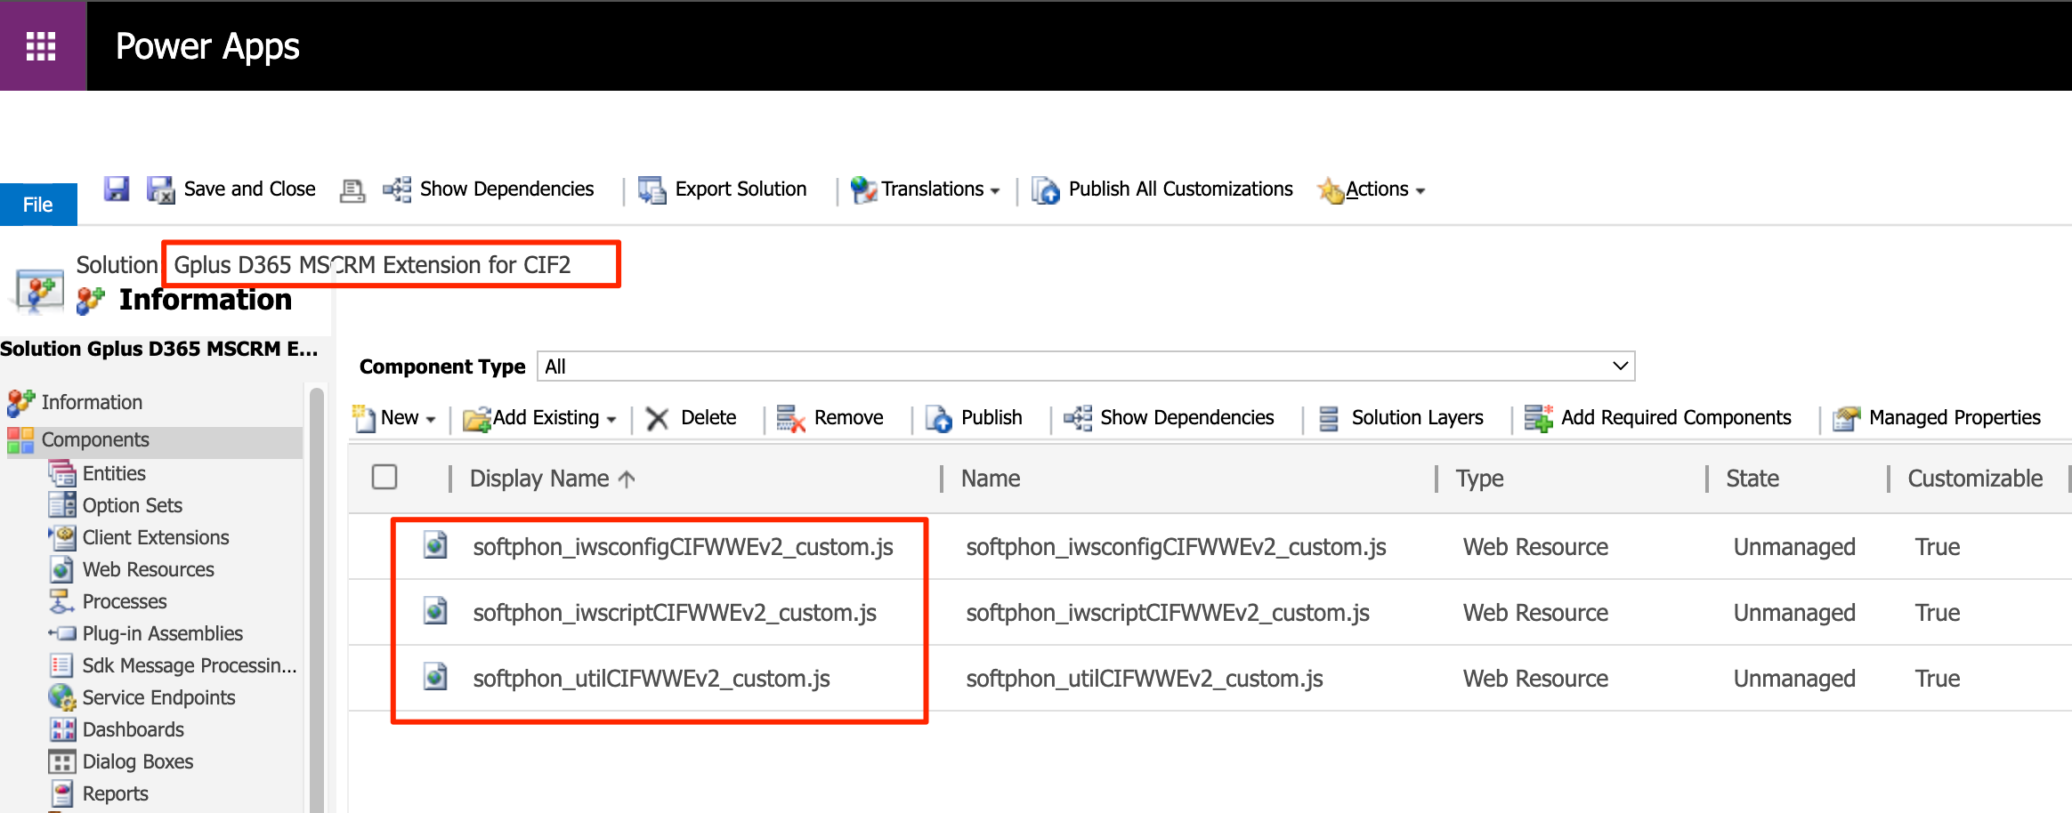Viewport: 2072px width, 813px height.
Task: Click top toolbar Show Dependencies icon
Action: coord(397,189)
